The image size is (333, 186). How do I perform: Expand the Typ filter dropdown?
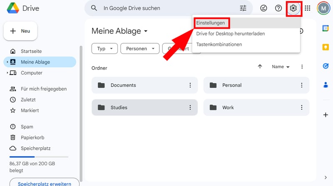pos(104,49)
